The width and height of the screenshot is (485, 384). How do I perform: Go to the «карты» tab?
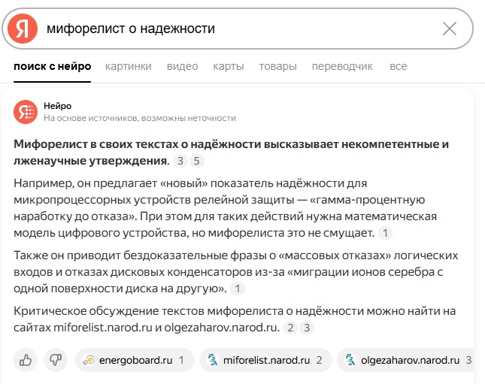click(x=229, y=66)
